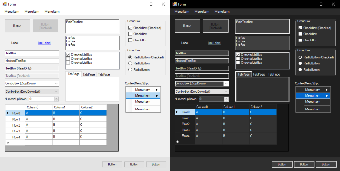Click inside the RichTextBox in light window
The image size is (340, 171).
[92, 26]
